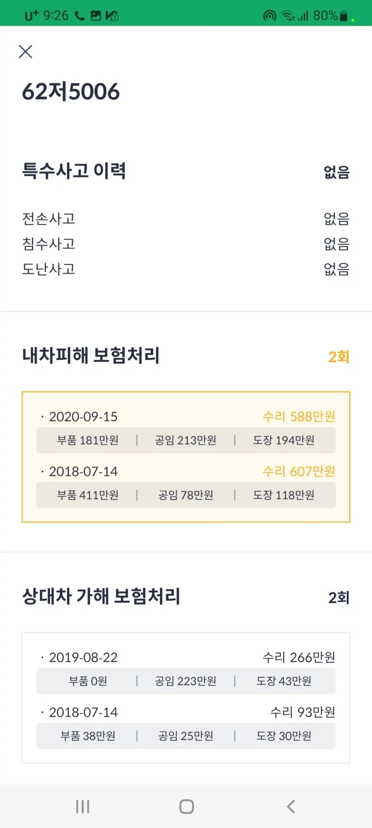This screenshot has height=828, width=372.
Task: Tap the 부품 411만원 parts cost cell
Action: pos(88,495)
